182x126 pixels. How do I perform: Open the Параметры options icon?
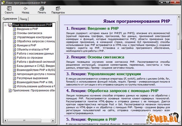click(58, 8)
